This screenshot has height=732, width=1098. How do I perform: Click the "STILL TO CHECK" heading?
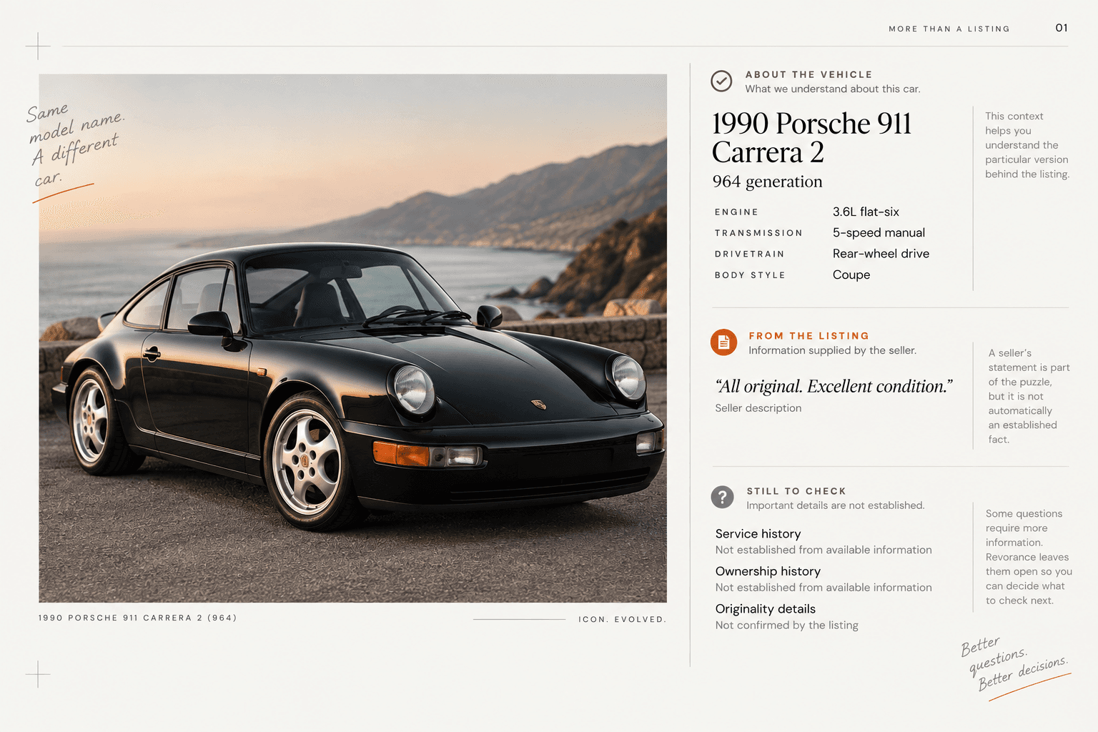click(796, 491)
